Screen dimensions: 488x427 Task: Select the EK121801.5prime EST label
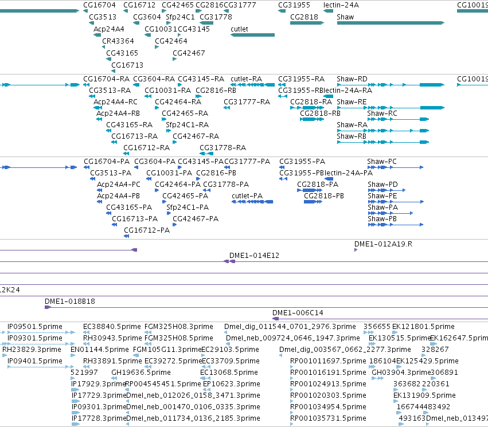click(x=423, y=327)
